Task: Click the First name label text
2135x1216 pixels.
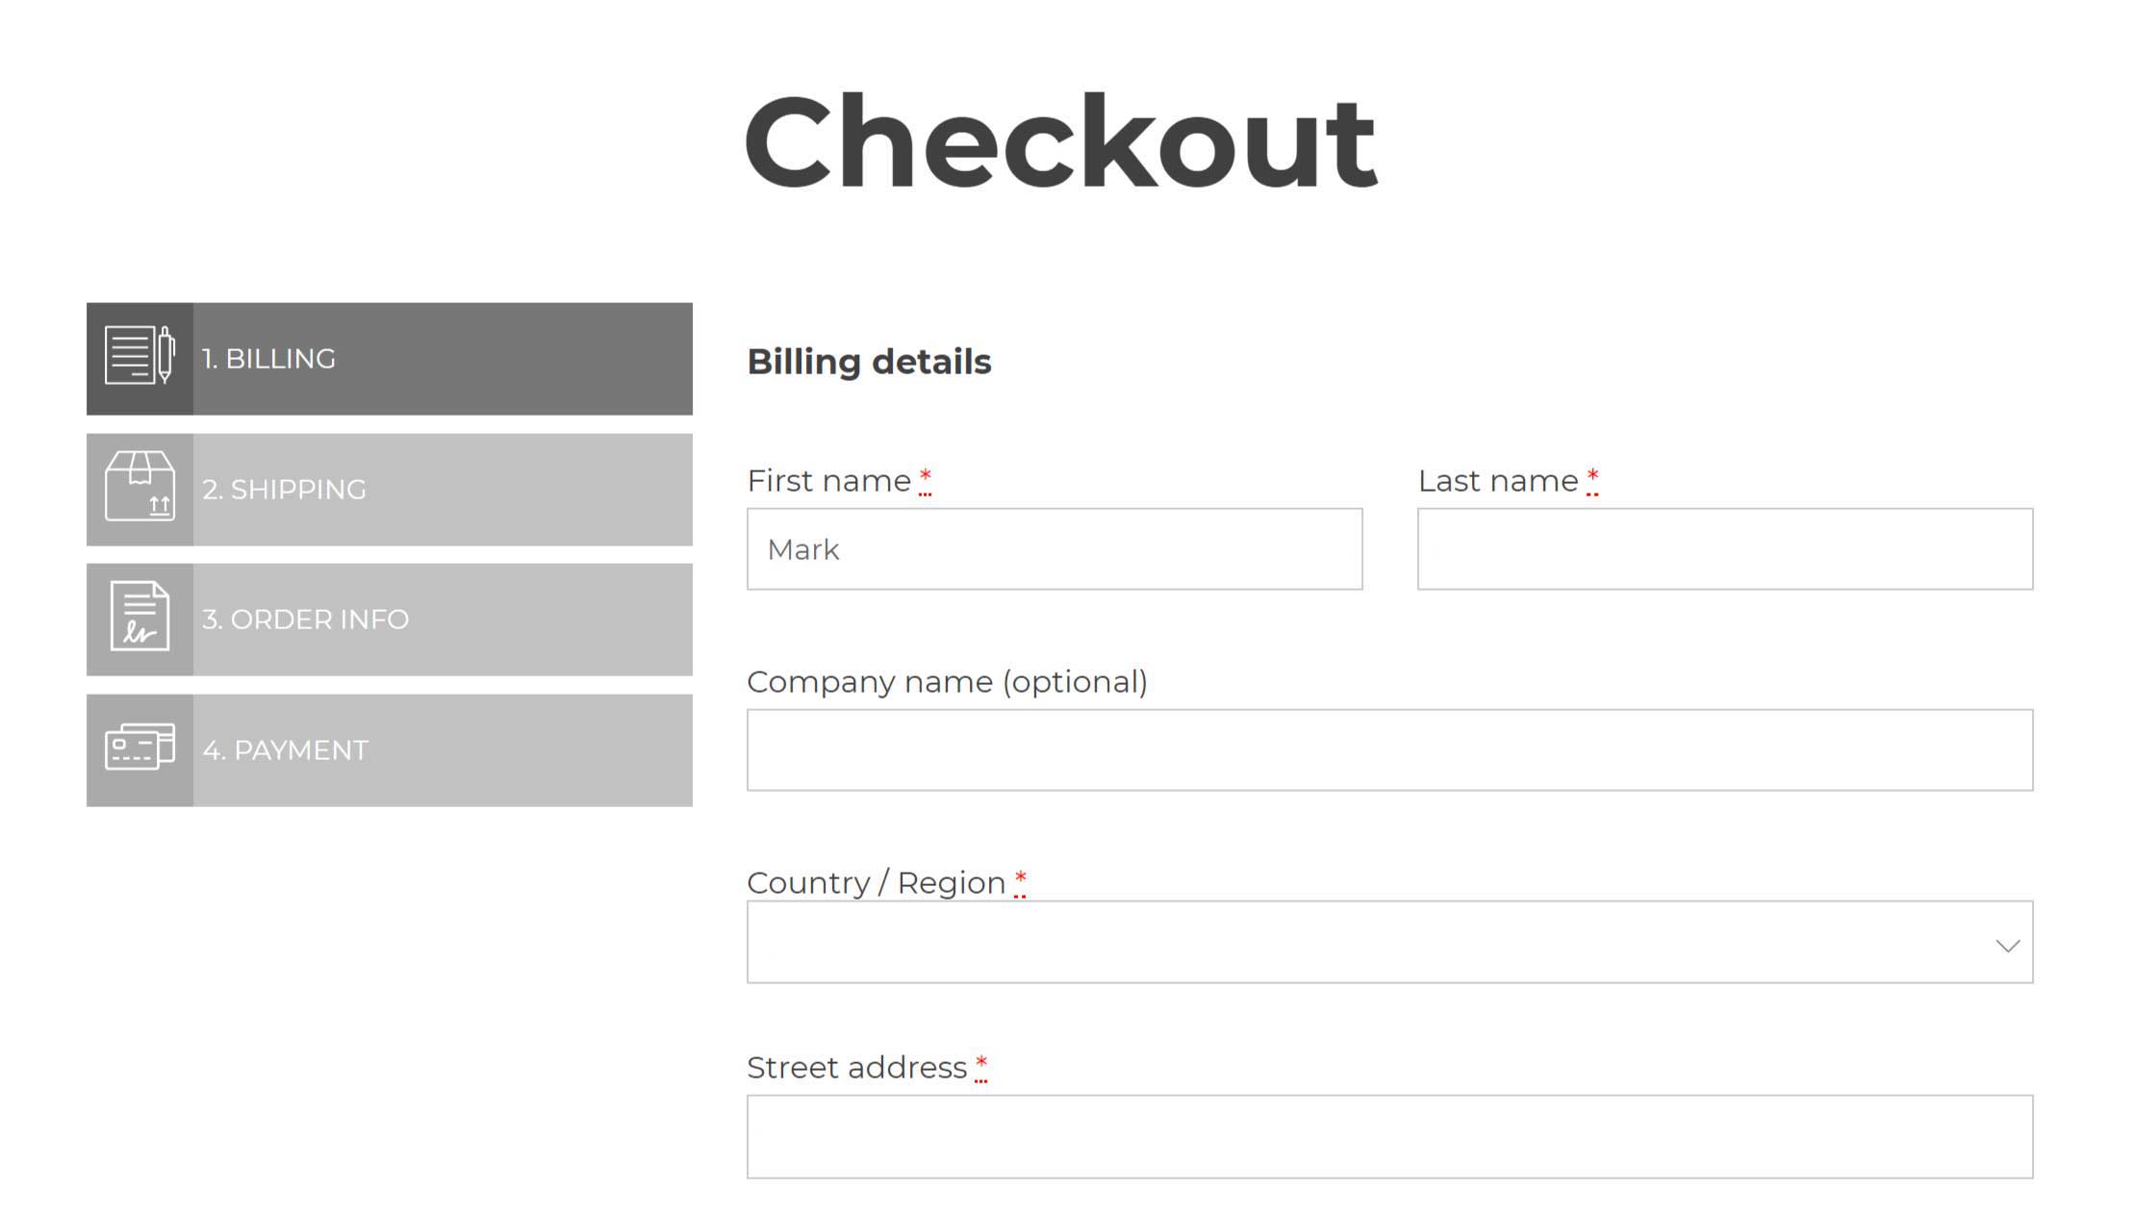Action: [x=828, y=481]
